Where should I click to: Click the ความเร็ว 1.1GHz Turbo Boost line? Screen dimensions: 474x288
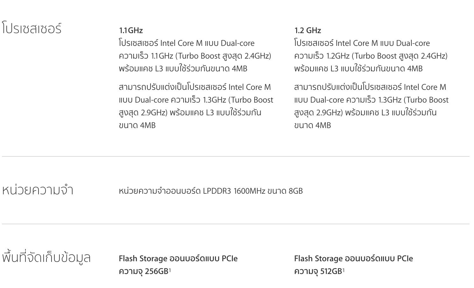pos(195,56)
